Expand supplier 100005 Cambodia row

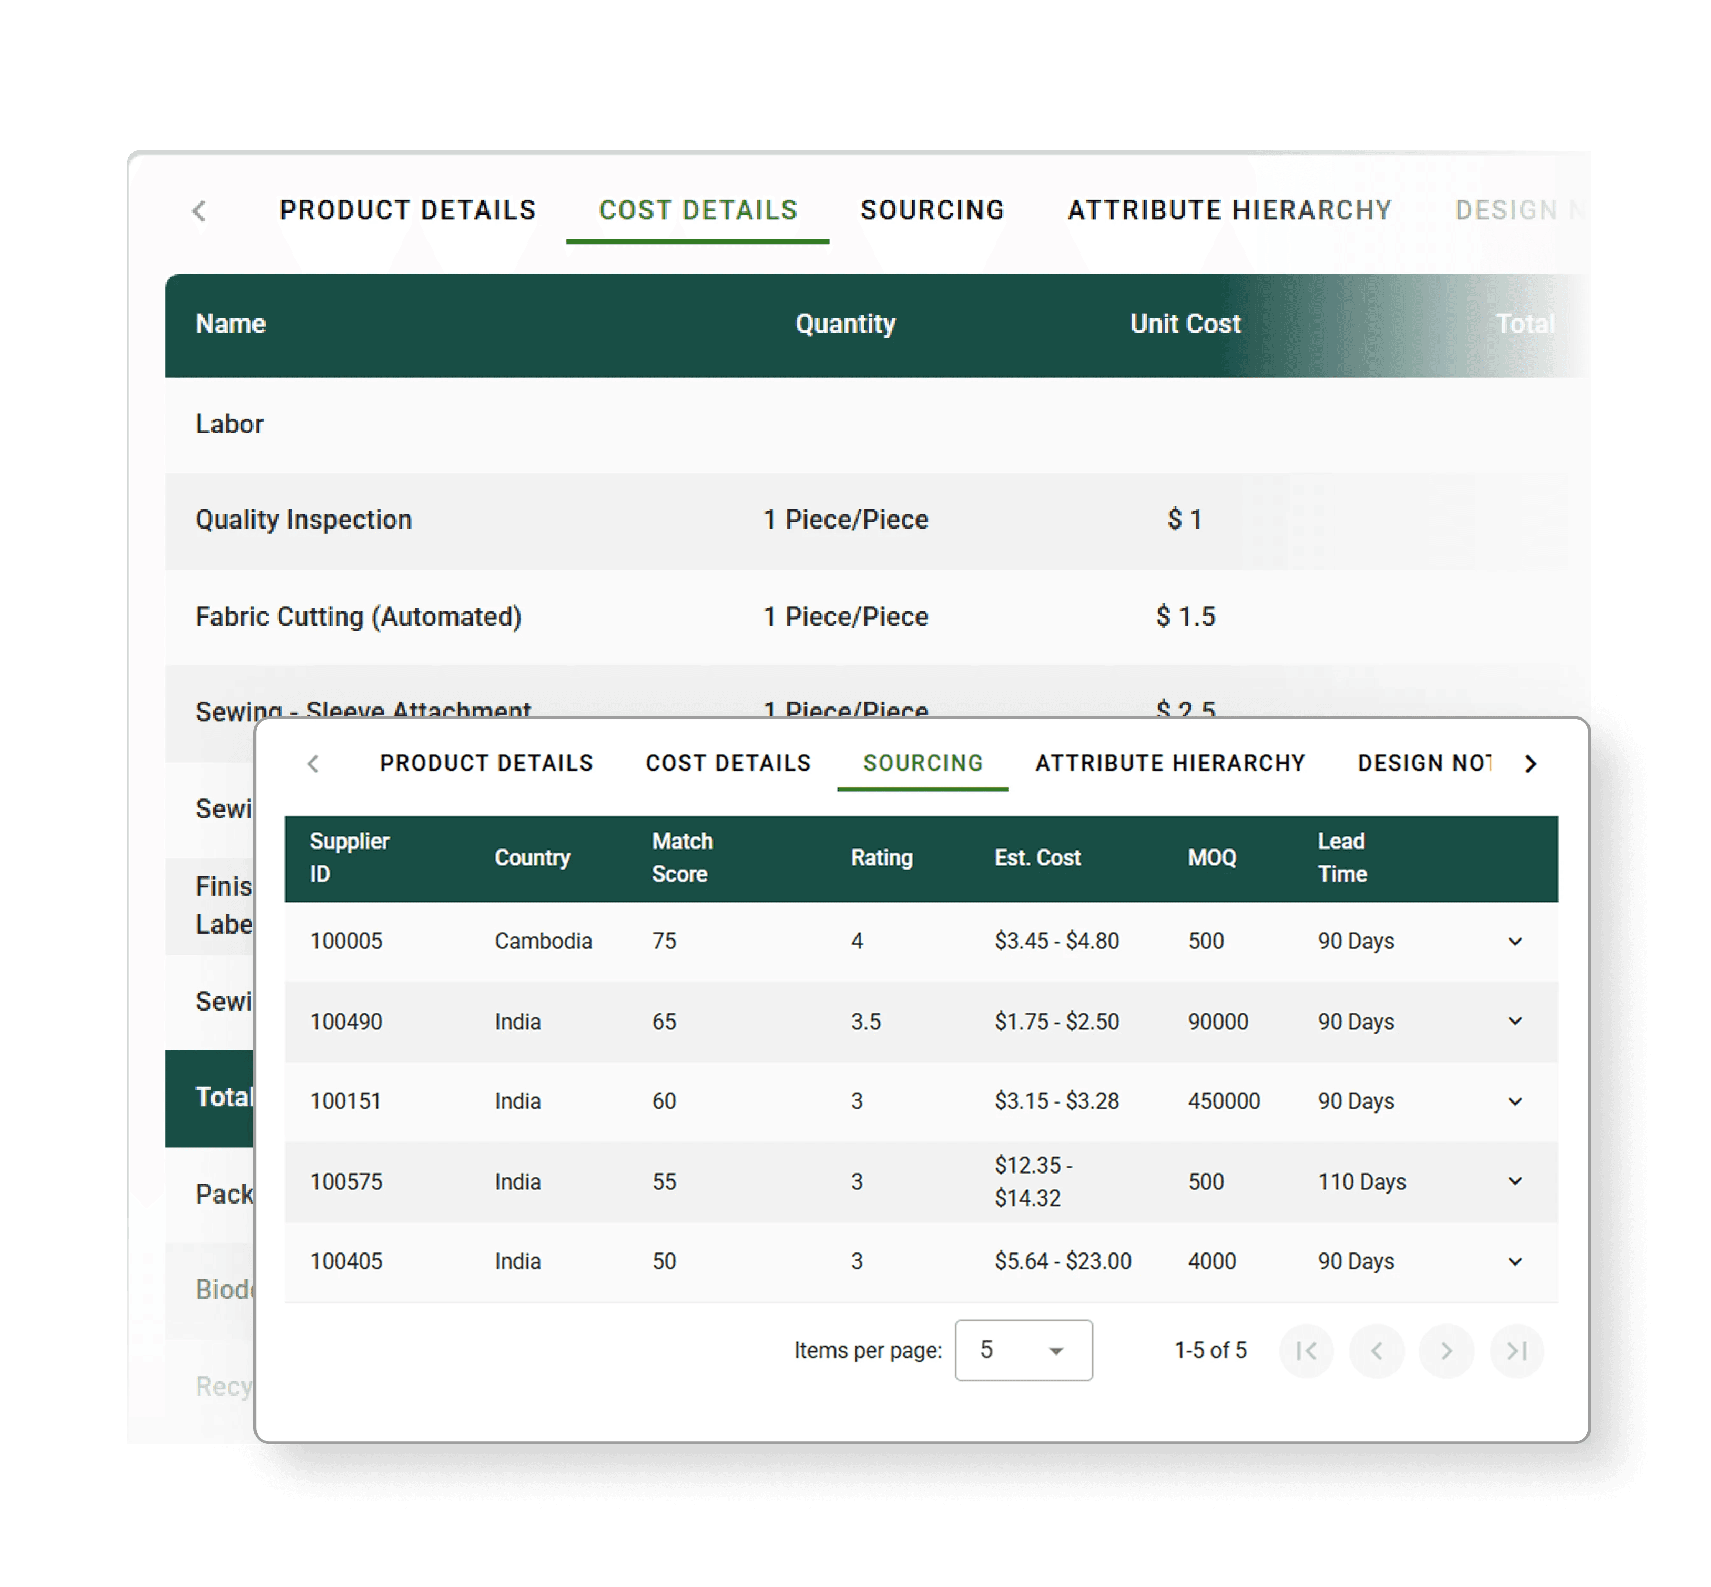click(x=1515, y=941)
